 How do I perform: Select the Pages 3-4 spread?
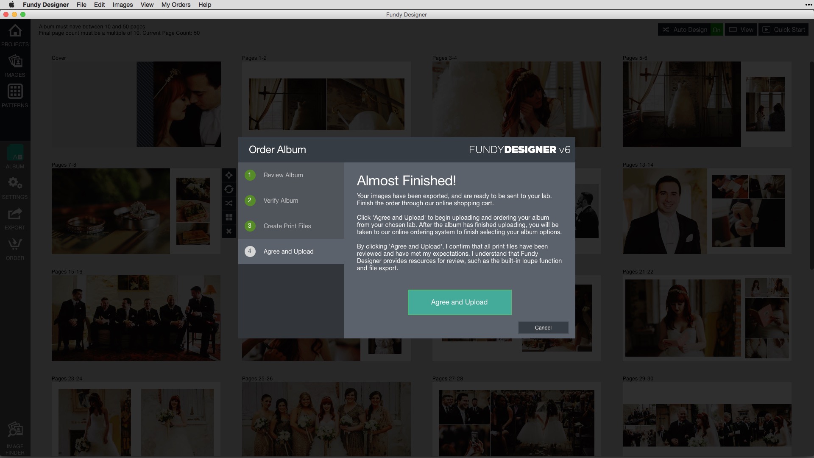point(517,100)
